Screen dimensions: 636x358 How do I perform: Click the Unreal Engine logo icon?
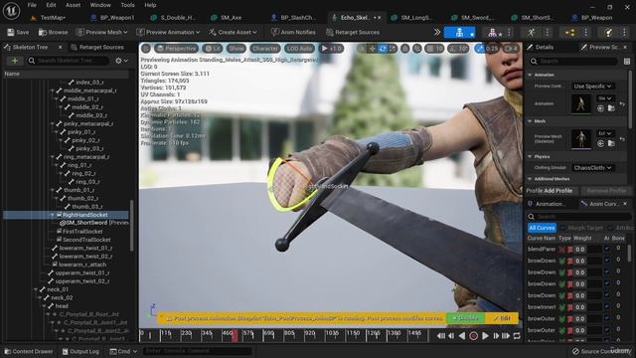click(11, 11)
